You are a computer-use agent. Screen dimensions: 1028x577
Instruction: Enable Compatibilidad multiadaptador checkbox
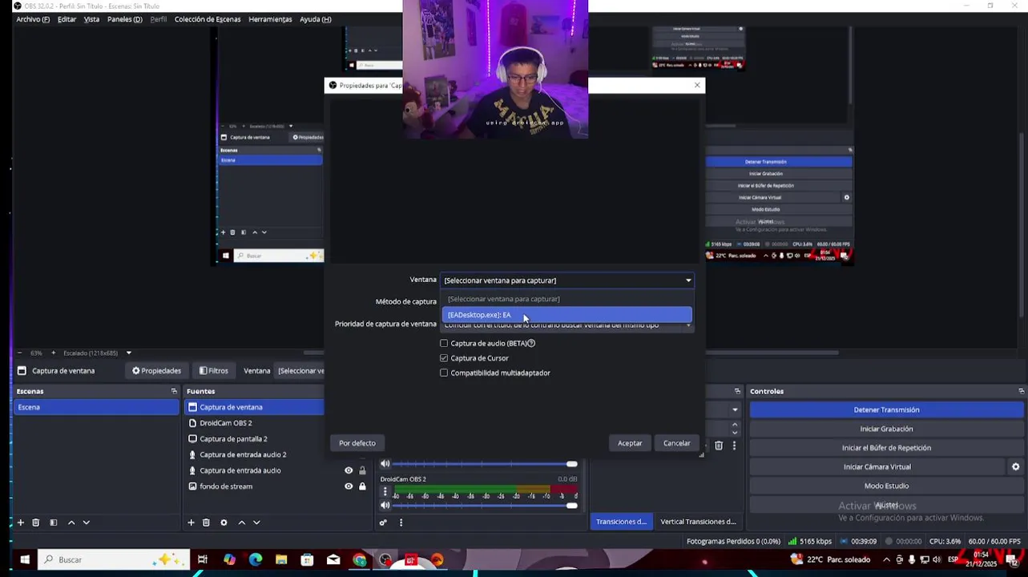444,373
